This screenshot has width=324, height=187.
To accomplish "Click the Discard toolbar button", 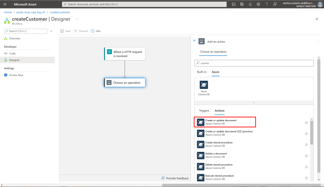I will pos(81,31).
